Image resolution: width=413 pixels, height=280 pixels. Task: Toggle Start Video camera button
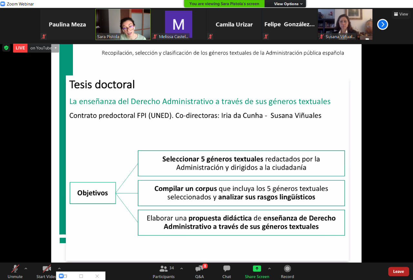(x=47, y=269)
